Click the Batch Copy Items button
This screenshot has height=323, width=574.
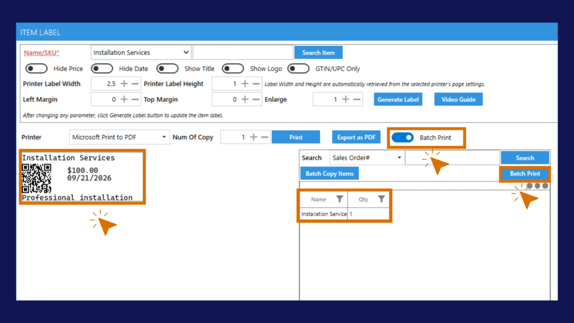coord(330,174)
